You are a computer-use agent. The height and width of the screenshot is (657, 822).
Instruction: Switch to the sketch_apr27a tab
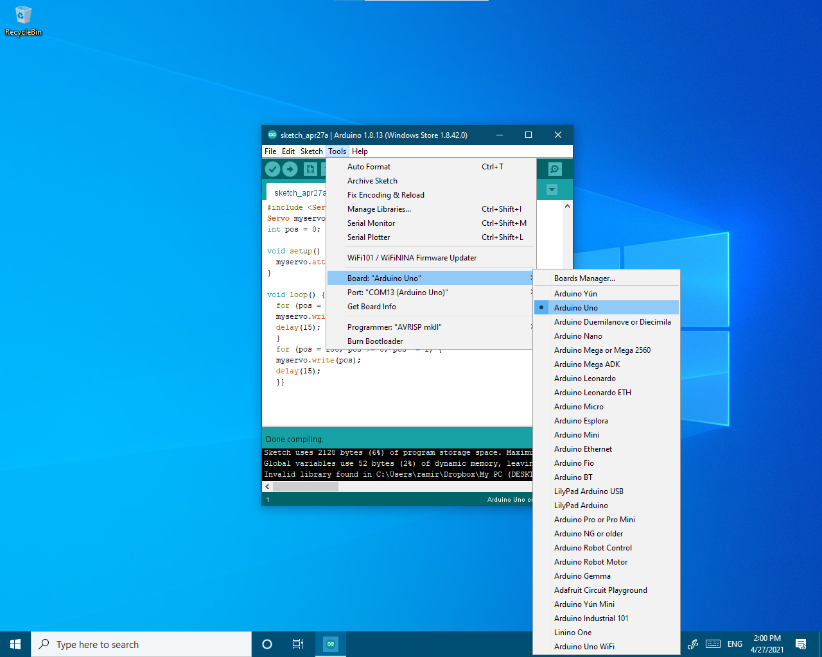(299, 192)
